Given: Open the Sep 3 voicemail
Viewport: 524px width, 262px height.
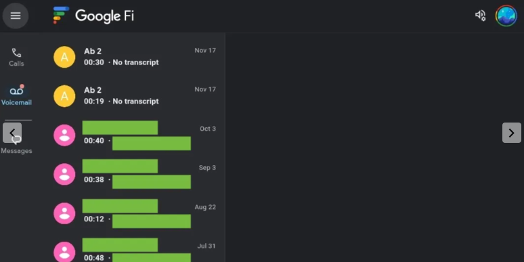Looking at the screenshot, I should pos(135,174).
